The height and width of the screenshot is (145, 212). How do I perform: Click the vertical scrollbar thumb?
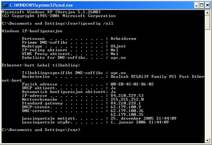(x=207, y=22)
